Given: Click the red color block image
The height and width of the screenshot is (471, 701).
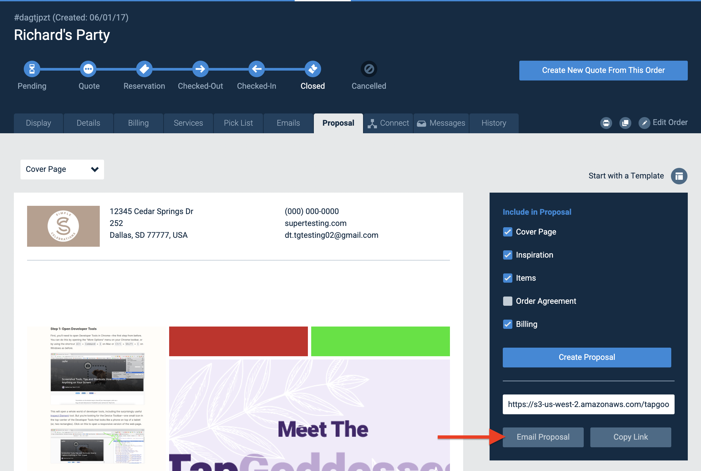Looking at the screenshot, I should [x=239, y=341].
